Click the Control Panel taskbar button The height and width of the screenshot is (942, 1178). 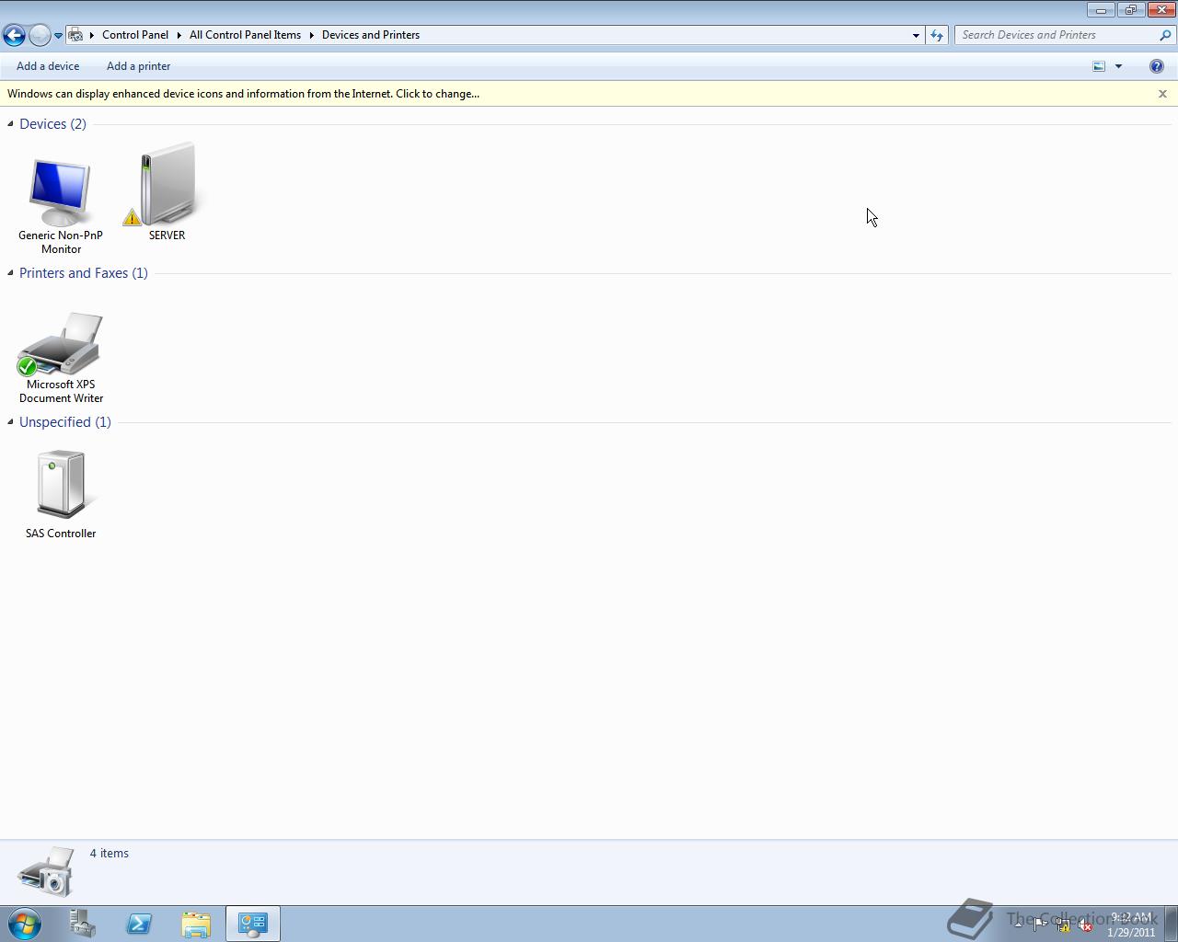coord(253,924)
